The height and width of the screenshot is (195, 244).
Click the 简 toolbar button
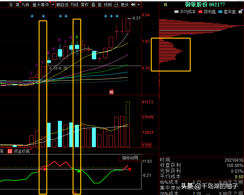click(17, 5)
